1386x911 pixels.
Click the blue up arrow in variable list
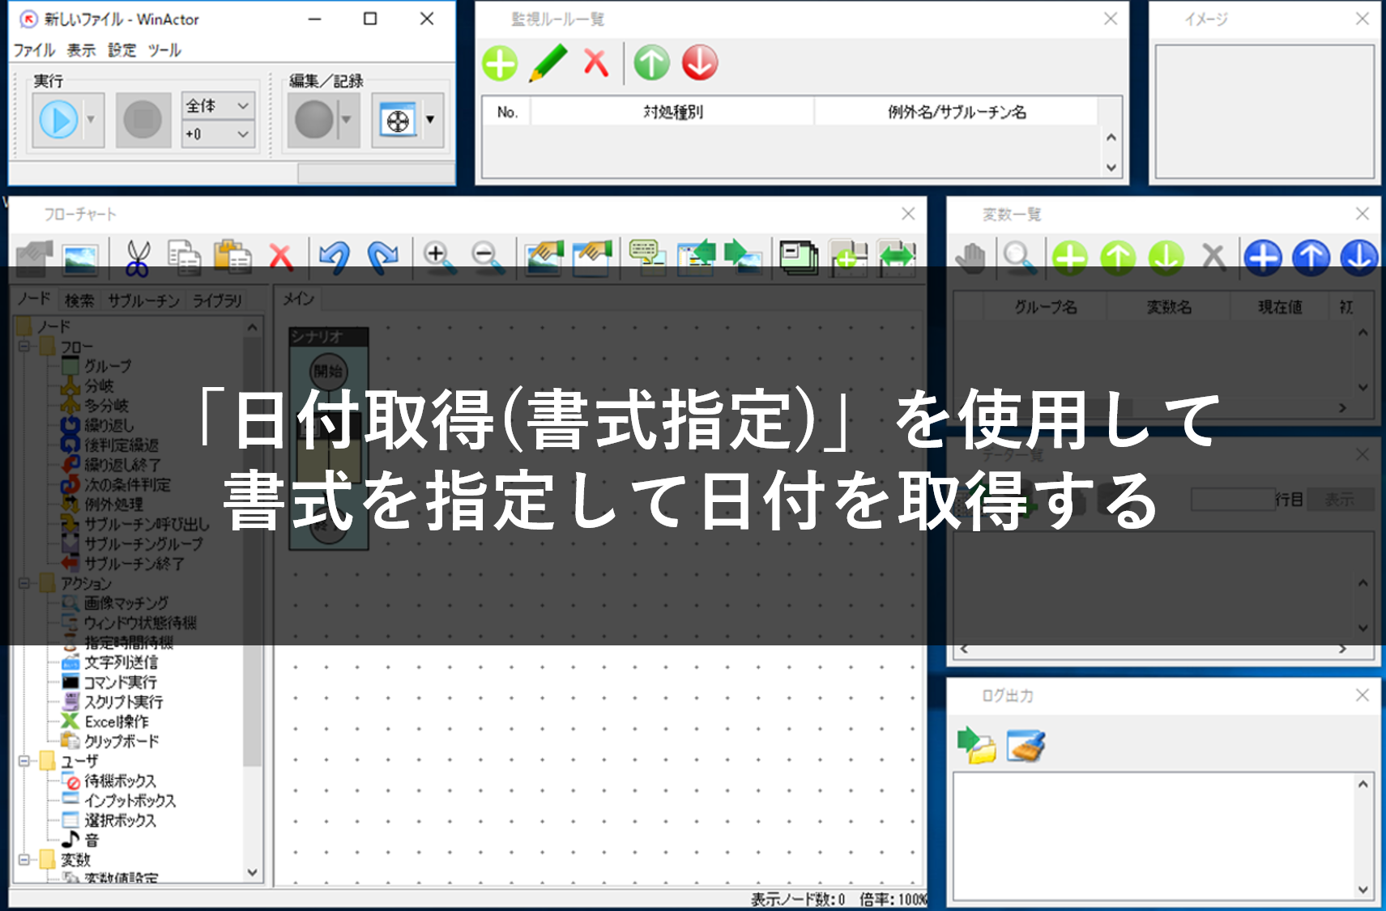1311,258
